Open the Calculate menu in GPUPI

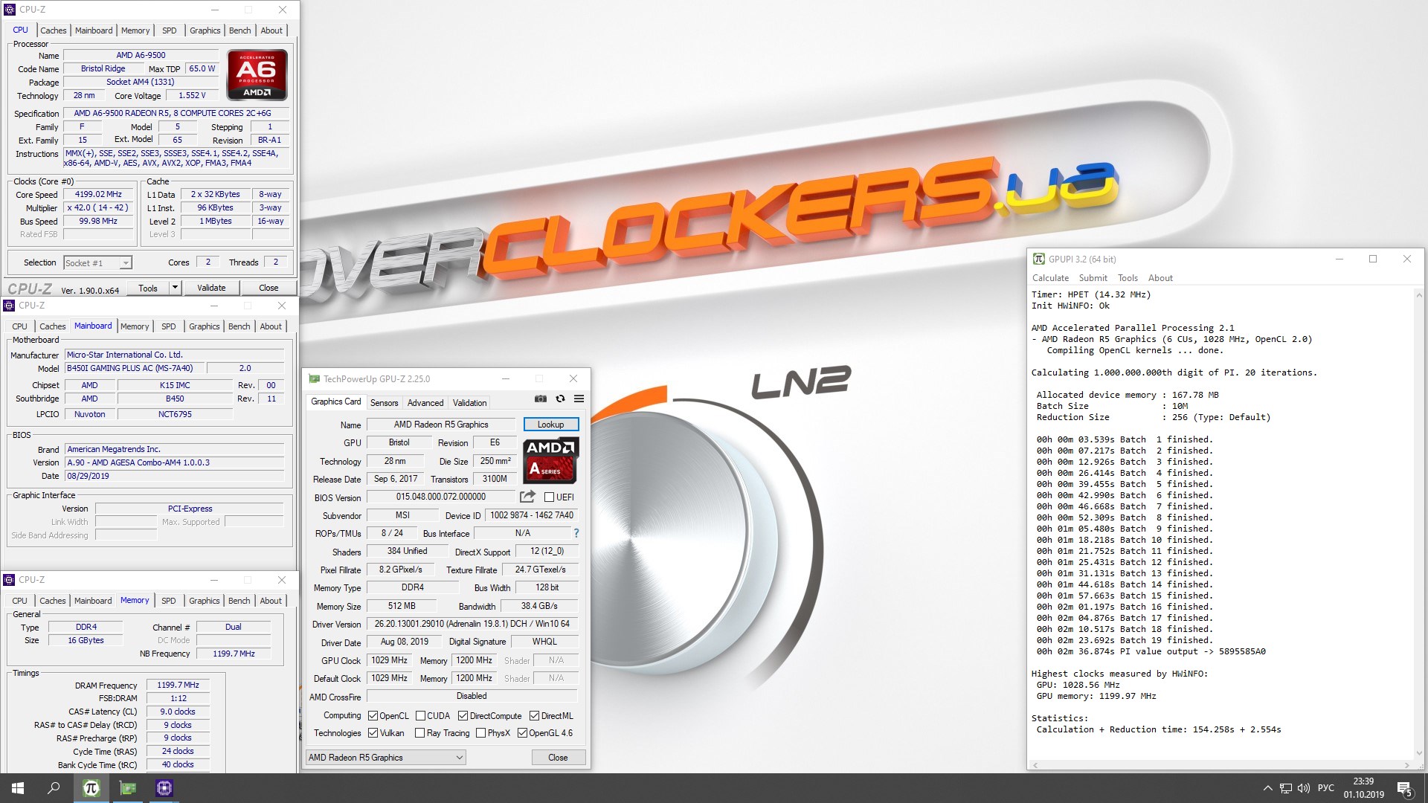tap(1050, 278)
